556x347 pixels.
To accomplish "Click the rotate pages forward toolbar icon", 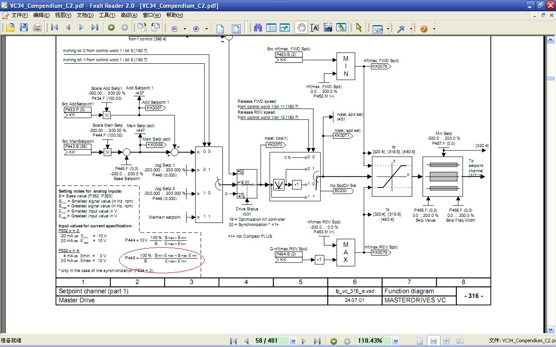I will [142, 28].
